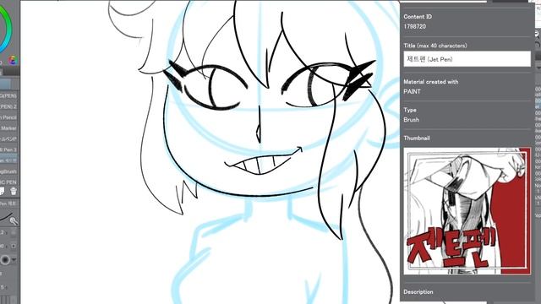Screen dimensions: 541x304
Task: Select the '(PEN)' sub tool row above 'PEN) 2'
Action: [x=8, y=95]
